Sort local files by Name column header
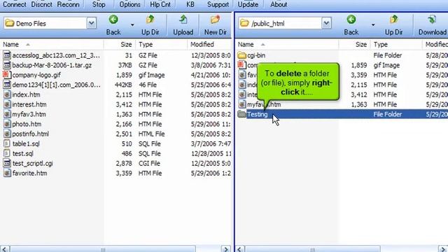 click(x=52, y=45)
